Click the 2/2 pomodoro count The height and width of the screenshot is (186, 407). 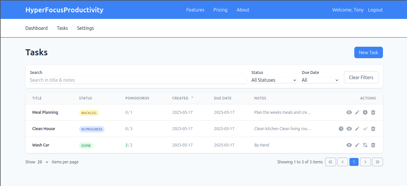129,145
